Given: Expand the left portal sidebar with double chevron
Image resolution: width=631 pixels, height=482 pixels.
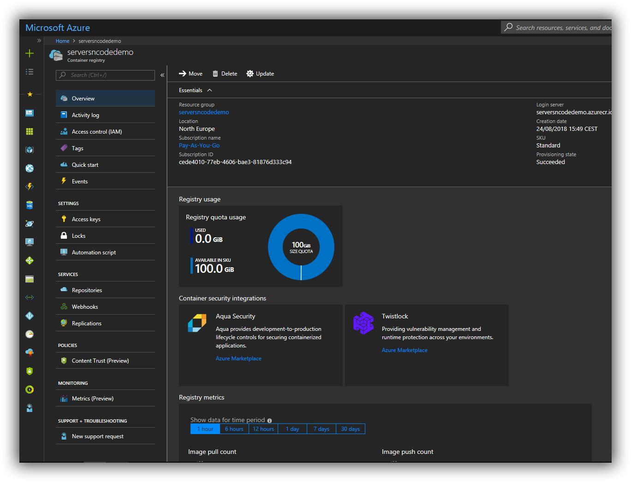Looking at the screenshot, I should 39,41.
